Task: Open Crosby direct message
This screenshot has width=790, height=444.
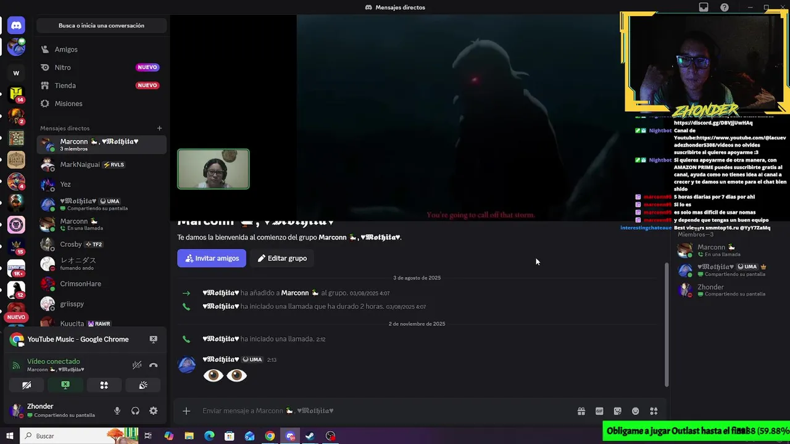Action: point(101,244)
